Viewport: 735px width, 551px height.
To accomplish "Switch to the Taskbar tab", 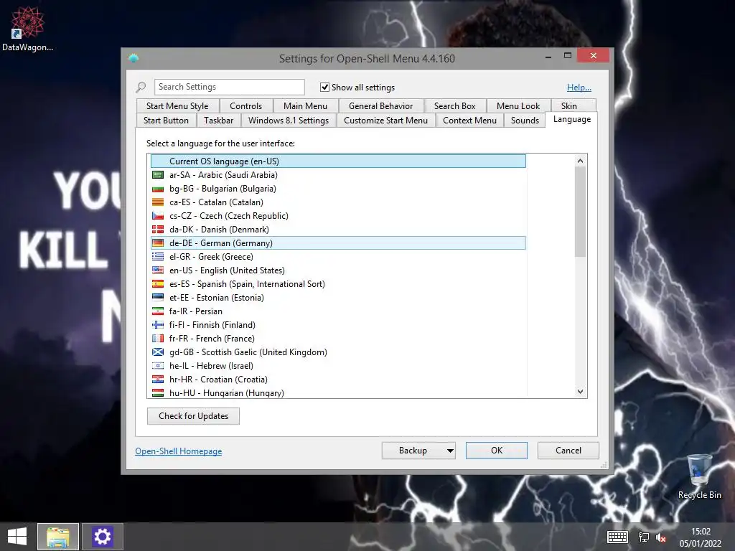I will (218, 121).
